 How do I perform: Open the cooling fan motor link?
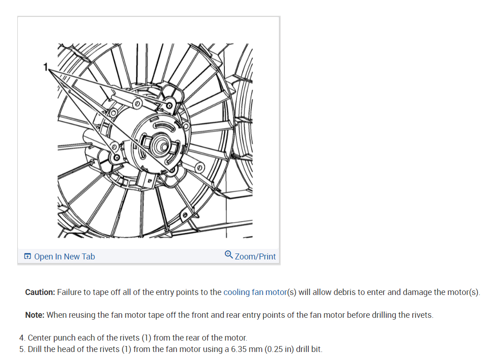coord(255,292)
